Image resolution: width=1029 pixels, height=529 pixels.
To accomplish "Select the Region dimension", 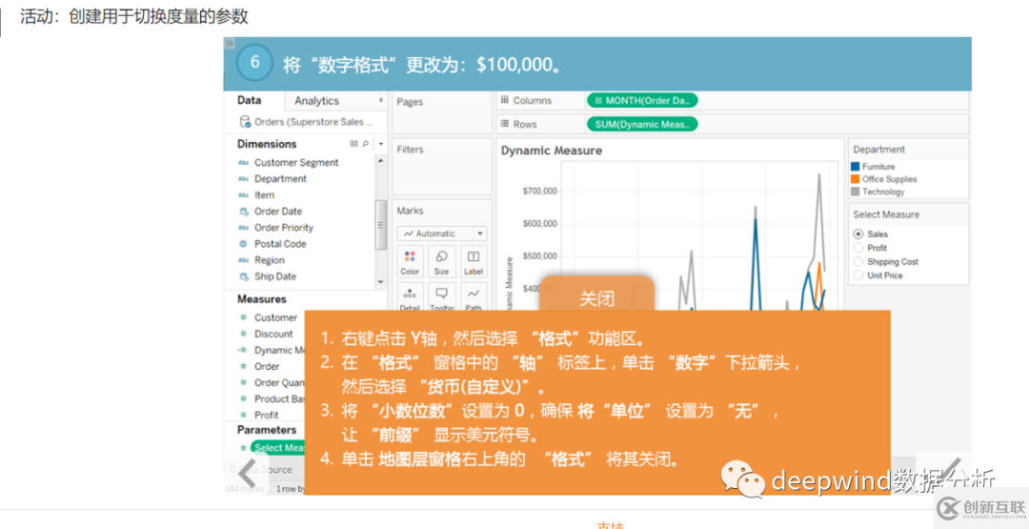I will [271, 260].
